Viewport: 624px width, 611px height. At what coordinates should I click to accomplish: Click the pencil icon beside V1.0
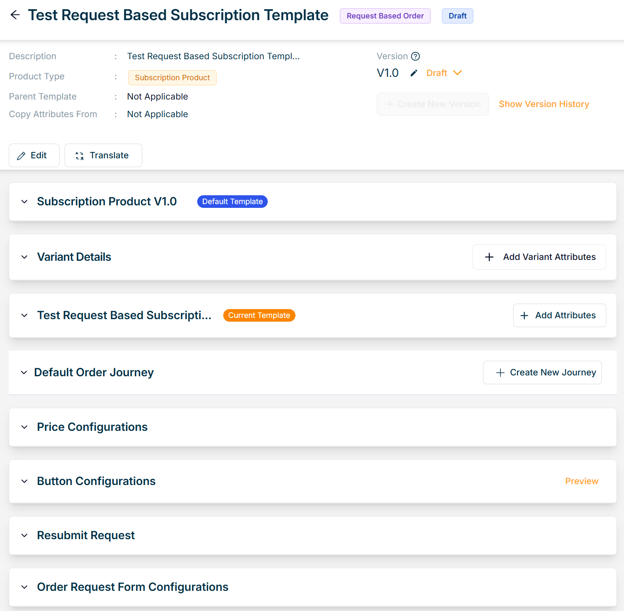414,73
